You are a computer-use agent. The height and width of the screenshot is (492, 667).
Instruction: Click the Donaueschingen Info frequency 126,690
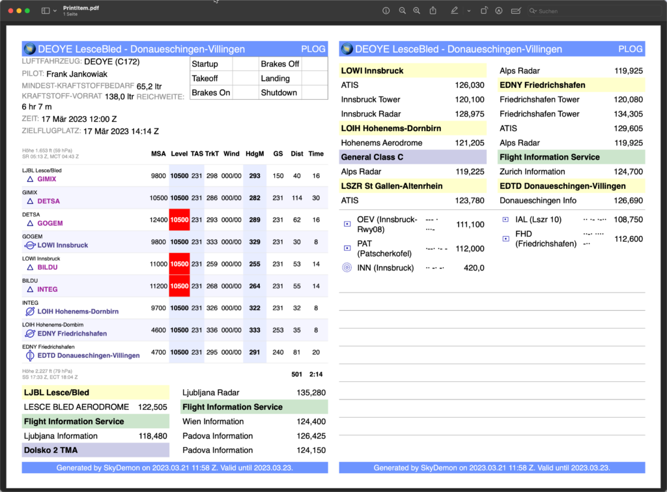coord(629,201)
